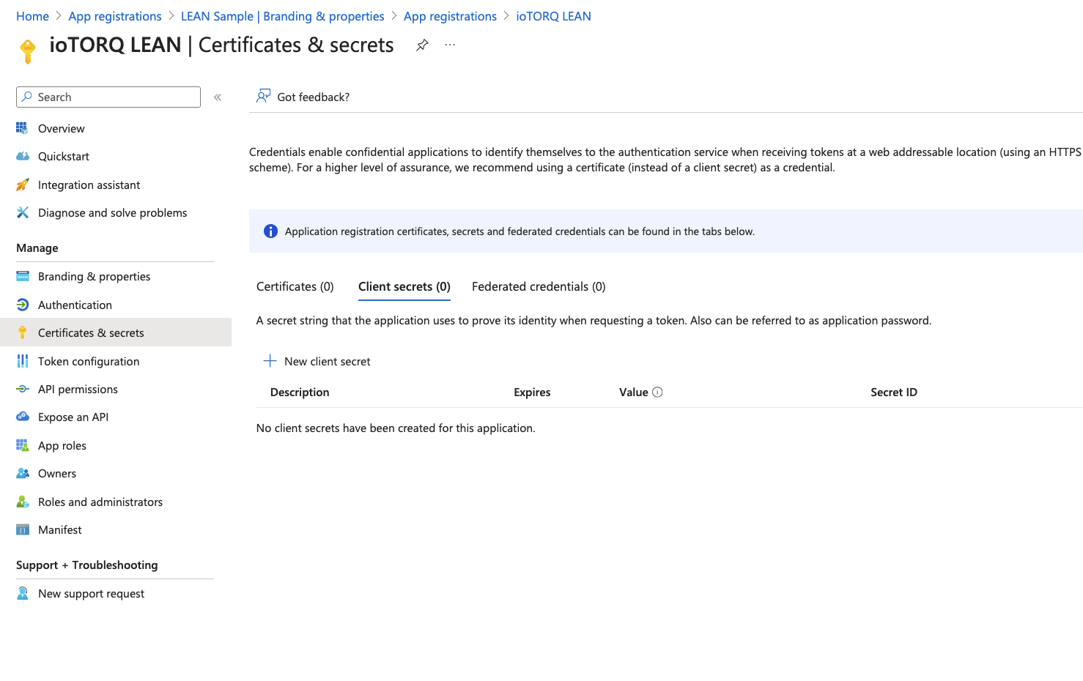Open Expose an API

tap(73, 417)
